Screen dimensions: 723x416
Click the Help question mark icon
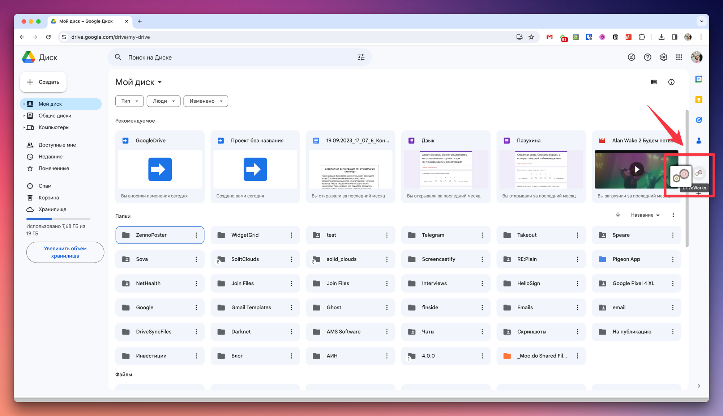[647, 57]
